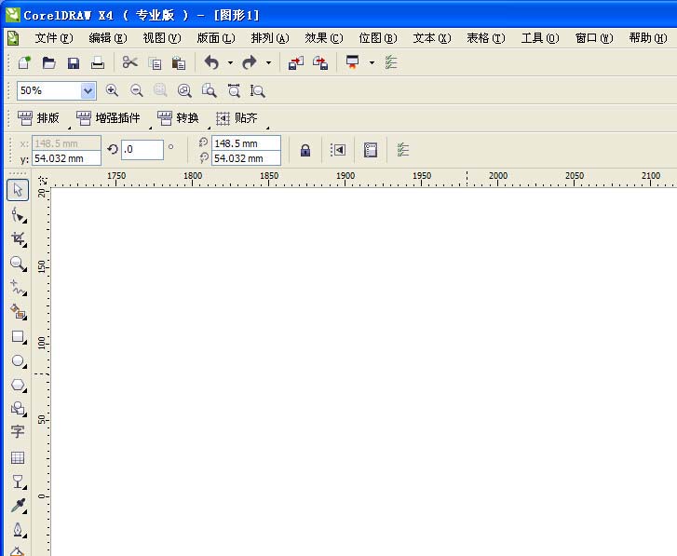The width and height of the screenshot is (677, 556).
Task: Open the 窗口(W) menu
Action: tap(594, 38)
